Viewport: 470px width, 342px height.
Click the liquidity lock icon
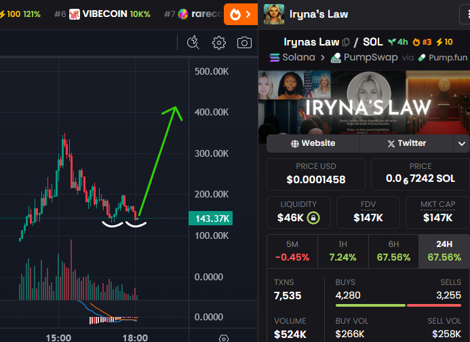click(313, 218)
